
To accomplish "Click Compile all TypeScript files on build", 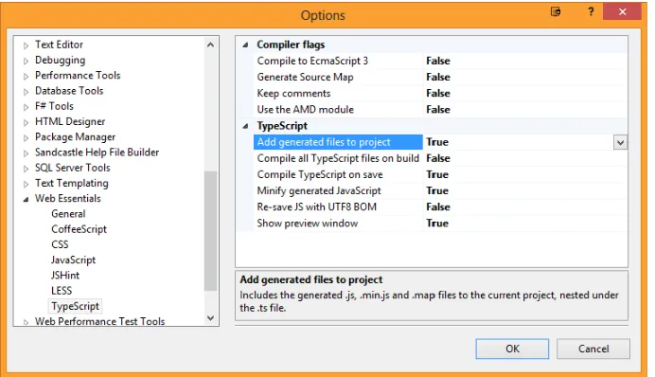I will click(338, 158).
